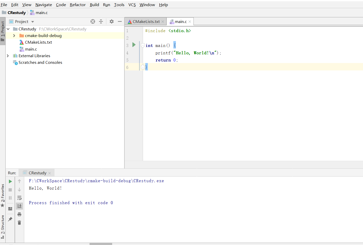Viewport: 363px width, 245px height.
Task: Open the Window menu
Action: click(x=147, y=5)
